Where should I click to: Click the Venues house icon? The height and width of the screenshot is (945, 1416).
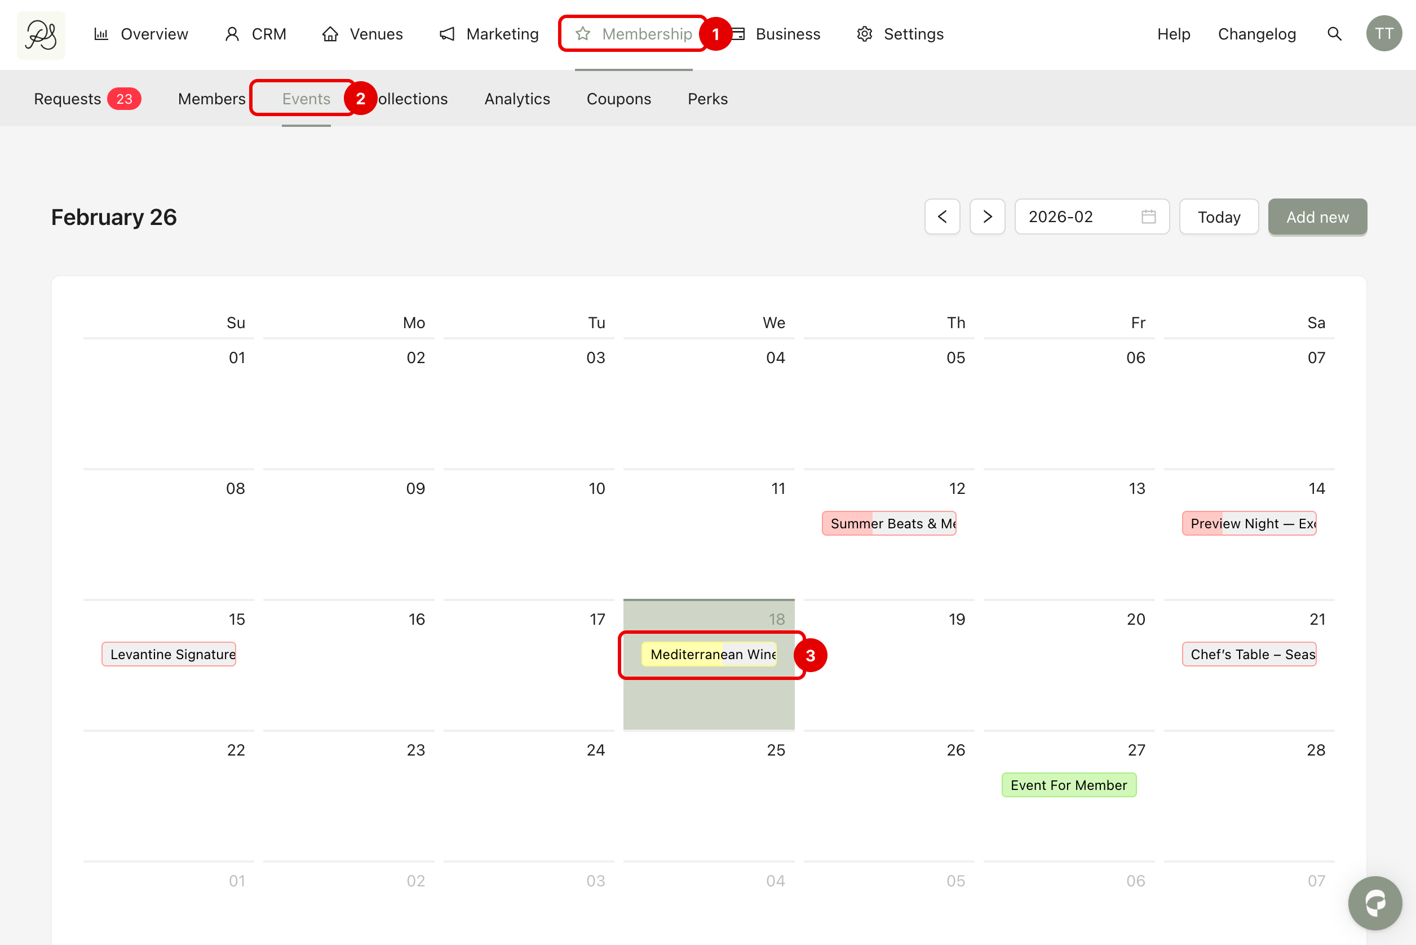tap(330, 34)
